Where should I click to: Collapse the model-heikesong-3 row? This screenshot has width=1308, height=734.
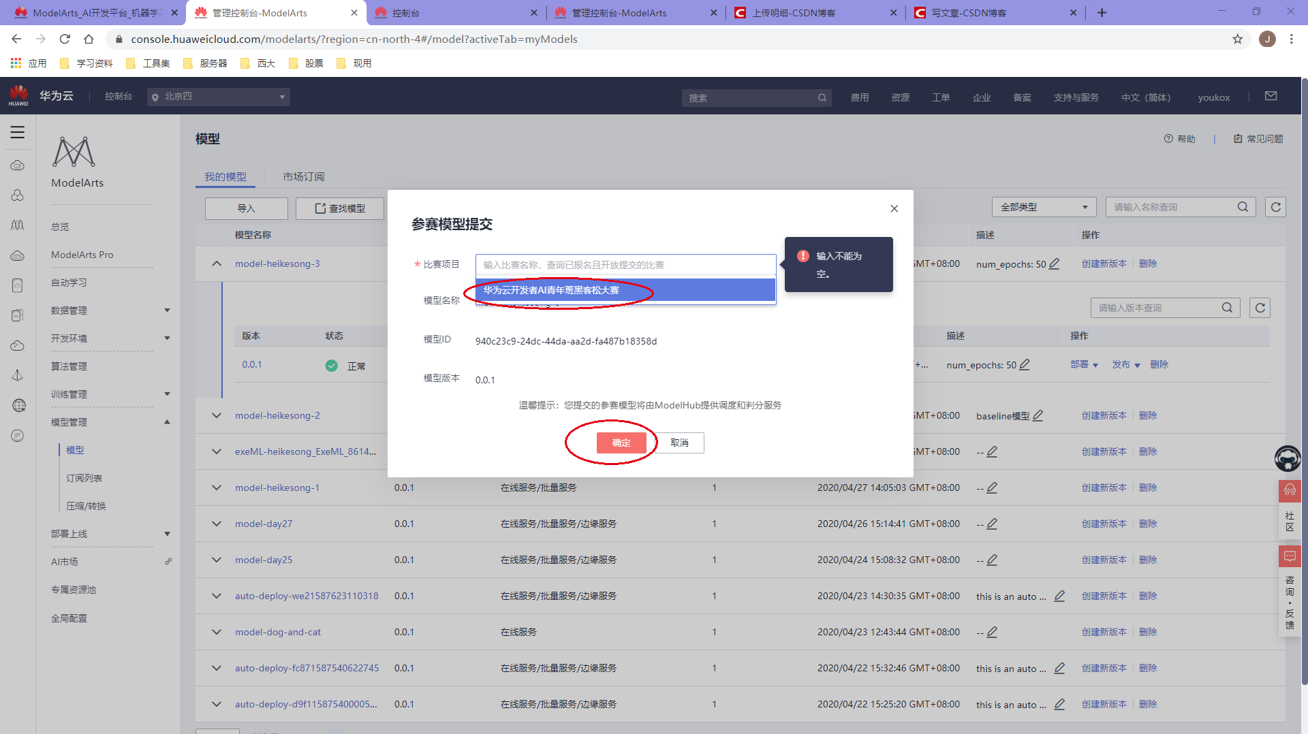[x=217, y=264]
